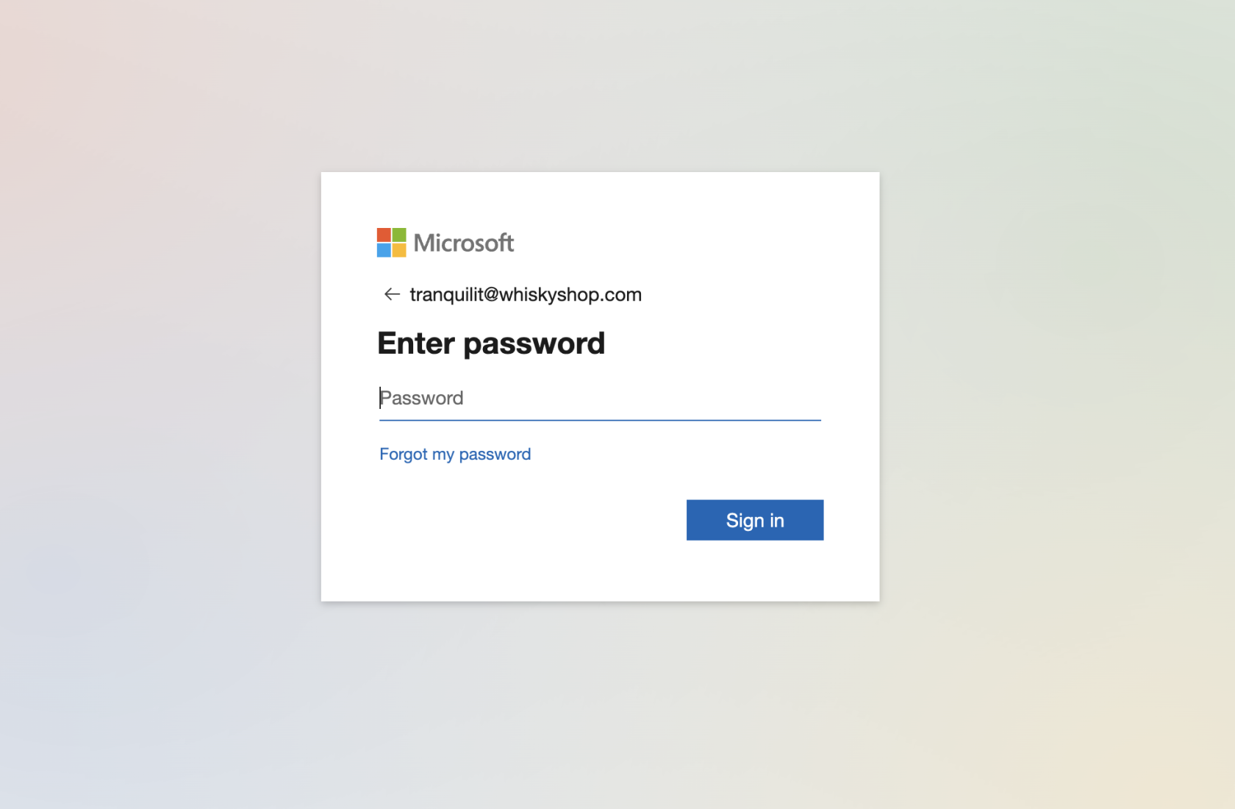Click the blue underline of the password field
1235x809 pixels.
click(600, 420)
